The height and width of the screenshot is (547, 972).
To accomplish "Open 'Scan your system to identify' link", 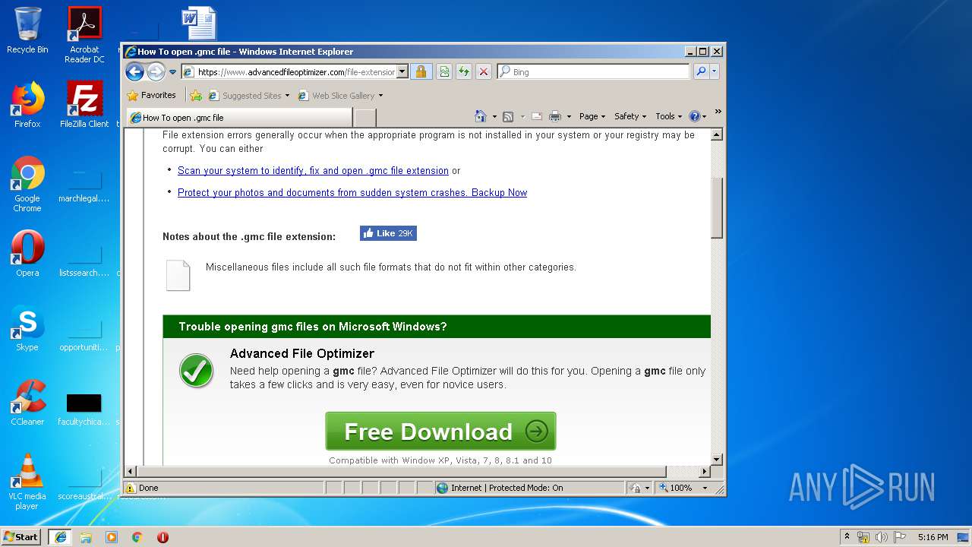I will tap(313, 171).
